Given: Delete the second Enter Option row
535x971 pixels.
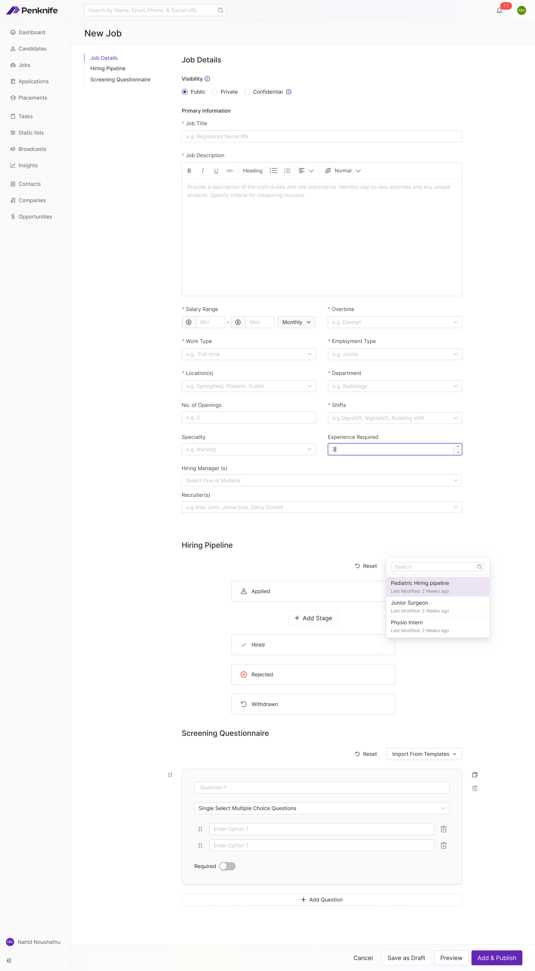Looking at the screenshot, I should pyautogui.click(x=444, y=845).
